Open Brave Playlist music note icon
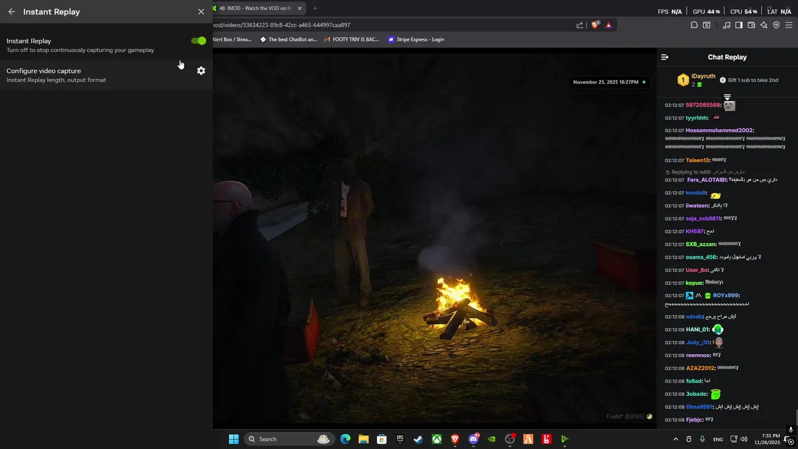This screenshot has width=798, height=449. click(726, 25)
